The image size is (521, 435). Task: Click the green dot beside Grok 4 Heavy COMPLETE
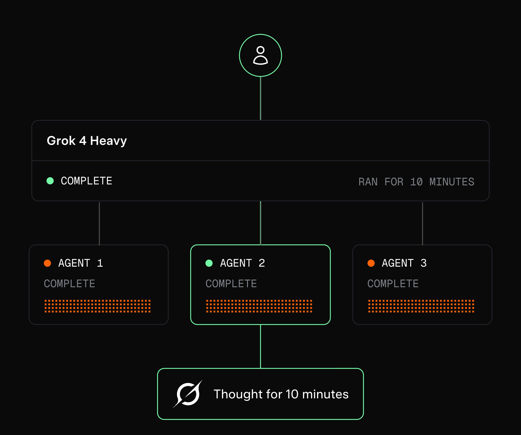pyautogui.click(x=50, y=181)
